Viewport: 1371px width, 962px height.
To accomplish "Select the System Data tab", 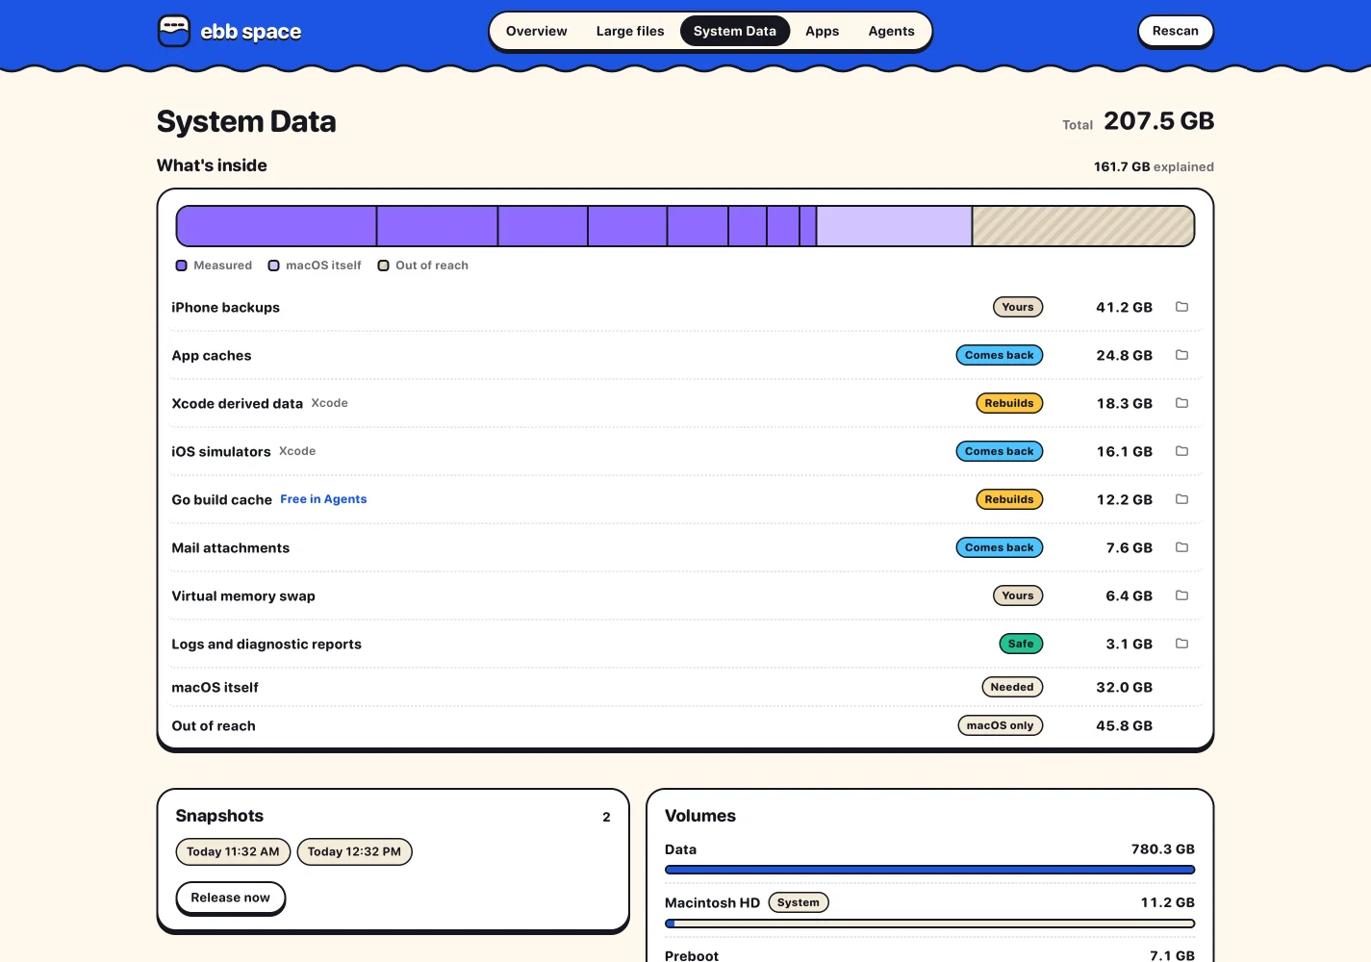I will 735,31.
